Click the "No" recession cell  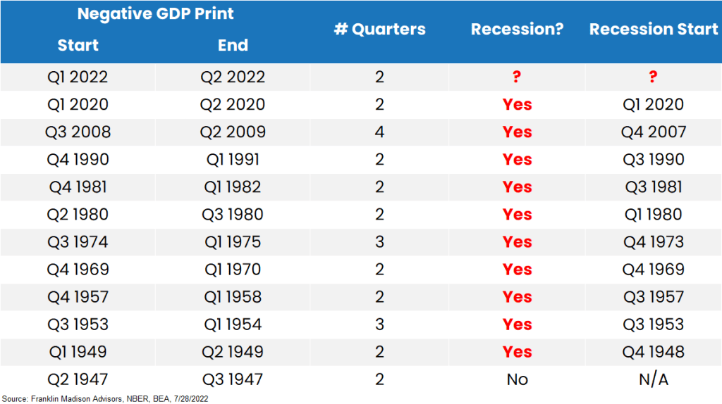[517, 379]
